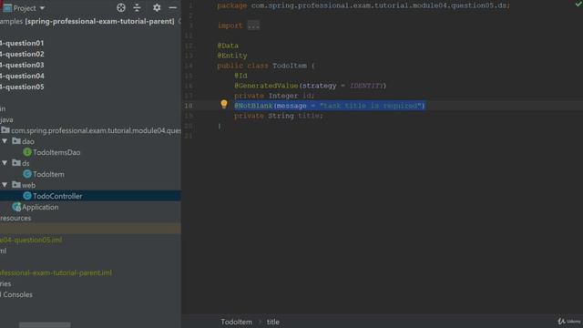Viewport: 583px width, 328px height.
Task: Click title in breadcrumb bar
Action: pos(273,322)
